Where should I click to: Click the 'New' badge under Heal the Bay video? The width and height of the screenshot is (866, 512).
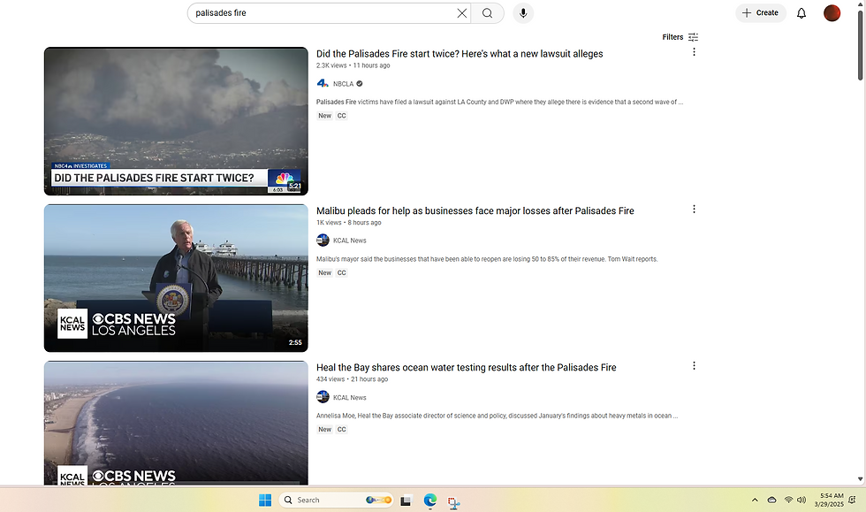(325, 430)
